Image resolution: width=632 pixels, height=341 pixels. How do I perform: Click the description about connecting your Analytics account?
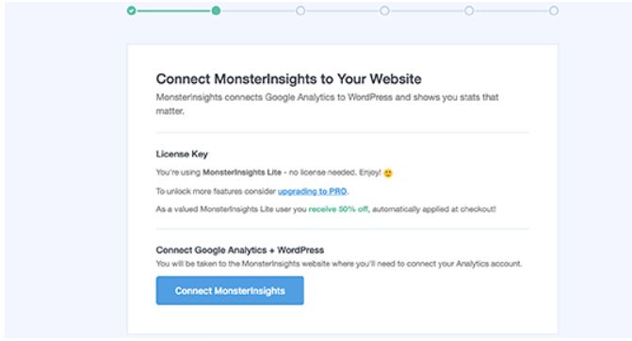point(339,264)
